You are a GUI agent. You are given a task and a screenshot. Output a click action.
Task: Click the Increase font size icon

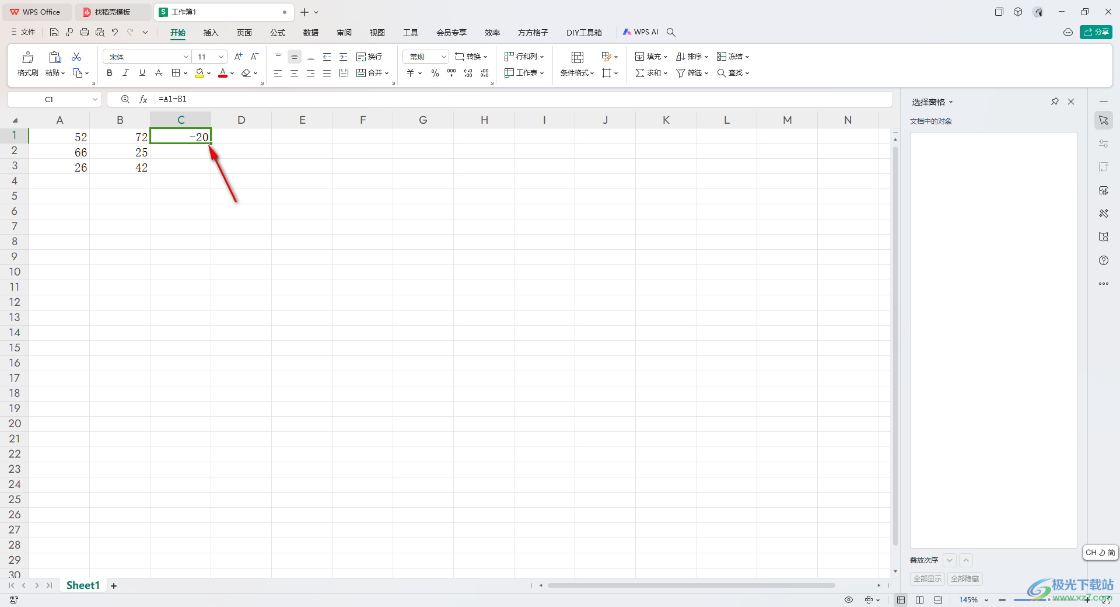coord(238,57)
